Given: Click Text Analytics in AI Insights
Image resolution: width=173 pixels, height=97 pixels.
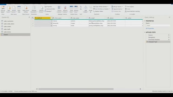Looking at the screenshot, I should click(x=129, y=6).
